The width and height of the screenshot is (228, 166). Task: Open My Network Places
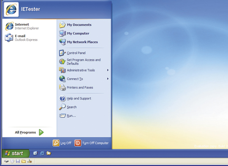(x=79, y=42)
